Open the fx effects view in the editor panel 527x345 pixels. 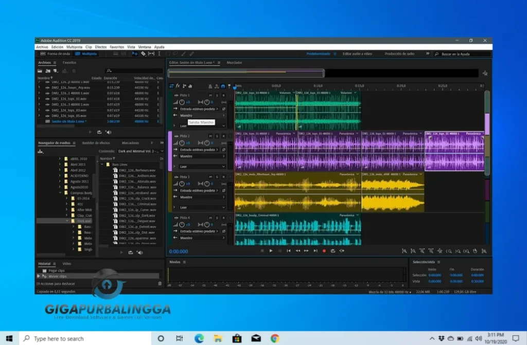click(177, 86)
